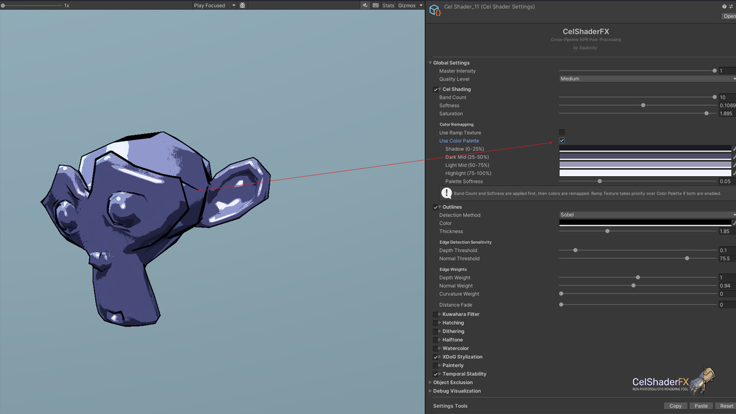
Task: Open the Gizmos dropdown arrow
Action: pos(421,6)
